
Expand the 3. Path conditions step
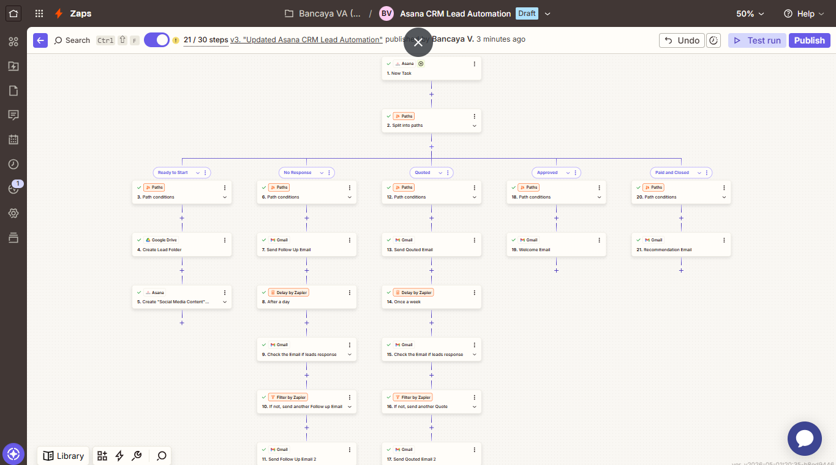tap(225, 197)
